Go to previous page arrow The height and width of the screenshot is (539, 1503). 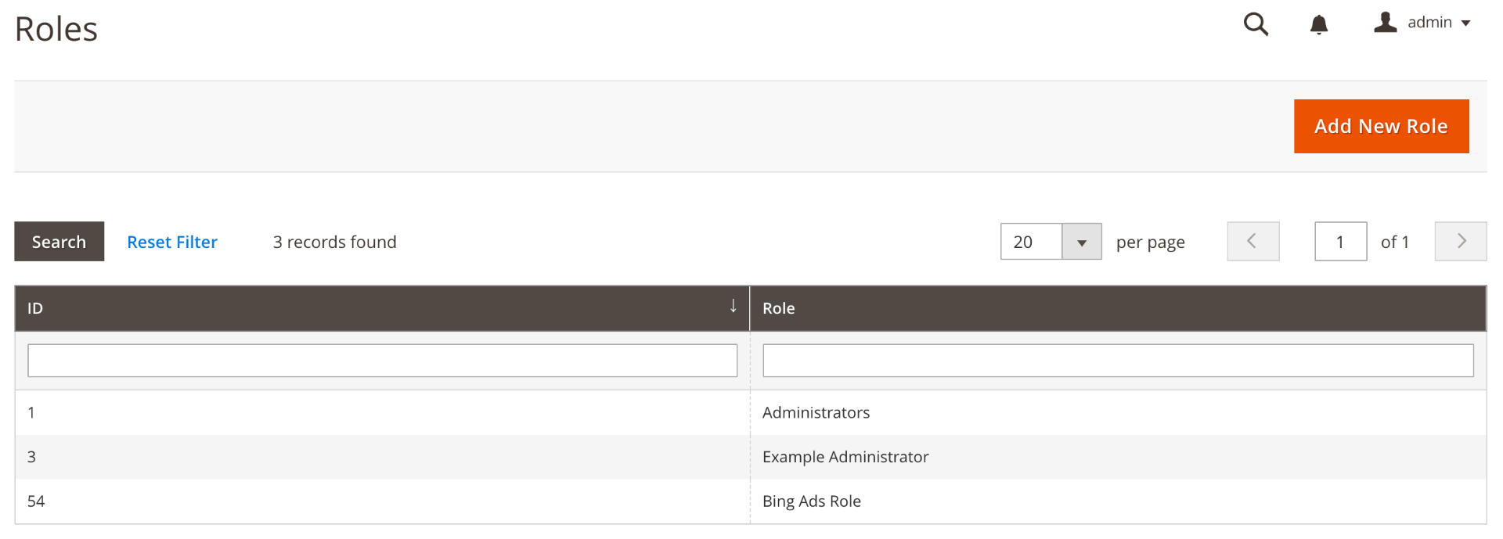(1253, 241)
